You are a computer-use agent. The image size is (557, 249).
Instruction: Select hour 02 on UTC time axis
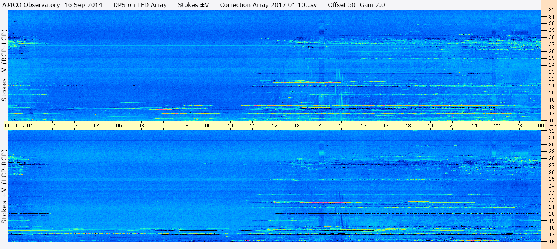[52, 126]
